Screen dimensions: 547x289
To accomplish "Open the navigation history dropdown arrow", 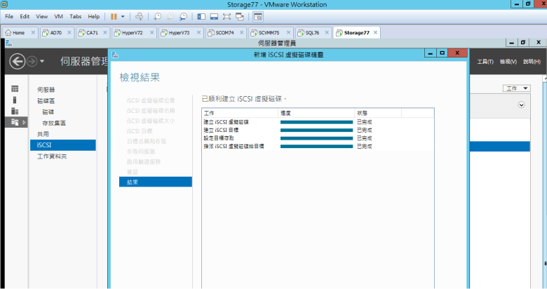I will click(43, 62).
